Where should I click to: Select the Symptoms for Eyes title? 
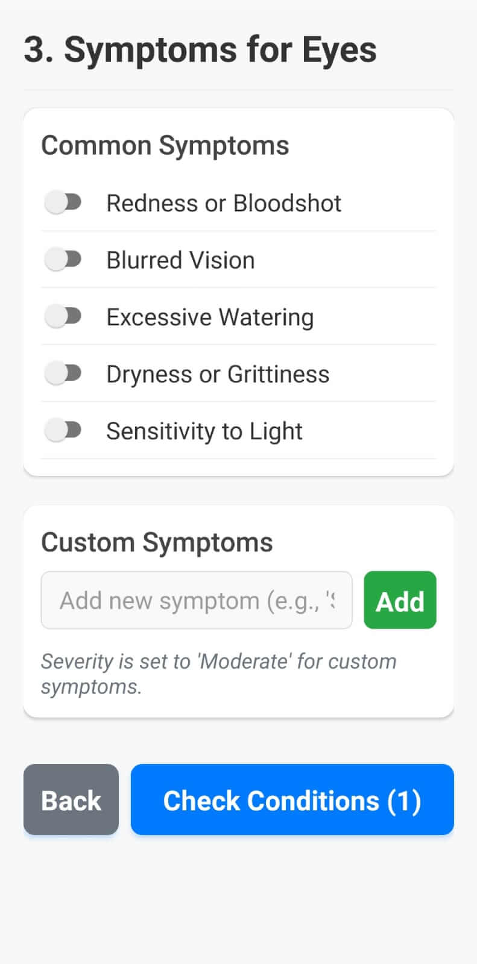click(x=200, y=49)
